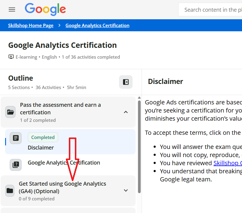Open Google Analytics Certification breadcrumb link

click(97, 26)
